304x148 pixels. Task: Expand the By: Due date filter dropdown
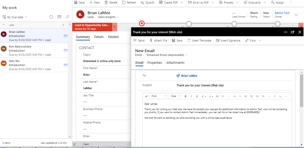pyautogui.click(x=15, y=17)
